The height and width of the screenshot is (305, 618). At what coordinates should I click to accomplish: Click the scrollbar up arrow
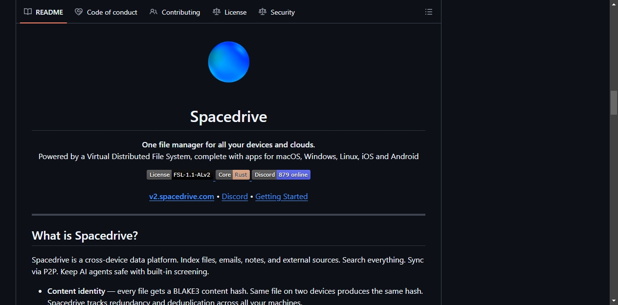point(614,4)
